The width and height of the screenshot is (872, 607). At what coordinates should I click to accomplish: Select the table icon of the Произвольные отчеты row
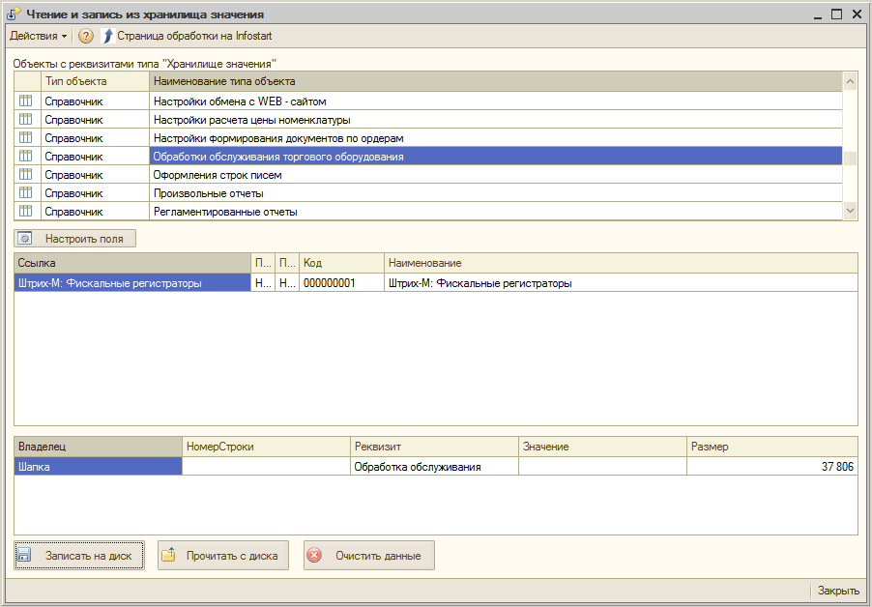point(26,193)
